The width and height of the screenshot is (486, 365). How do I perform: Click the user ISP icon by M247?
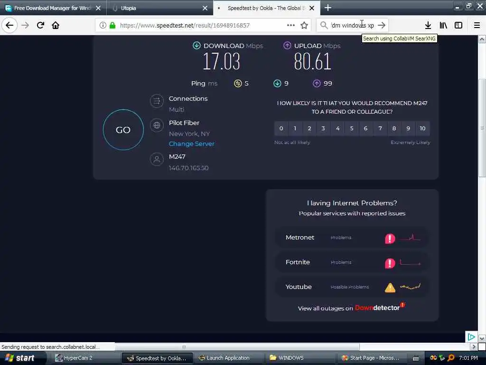click(x=157, y=159)
